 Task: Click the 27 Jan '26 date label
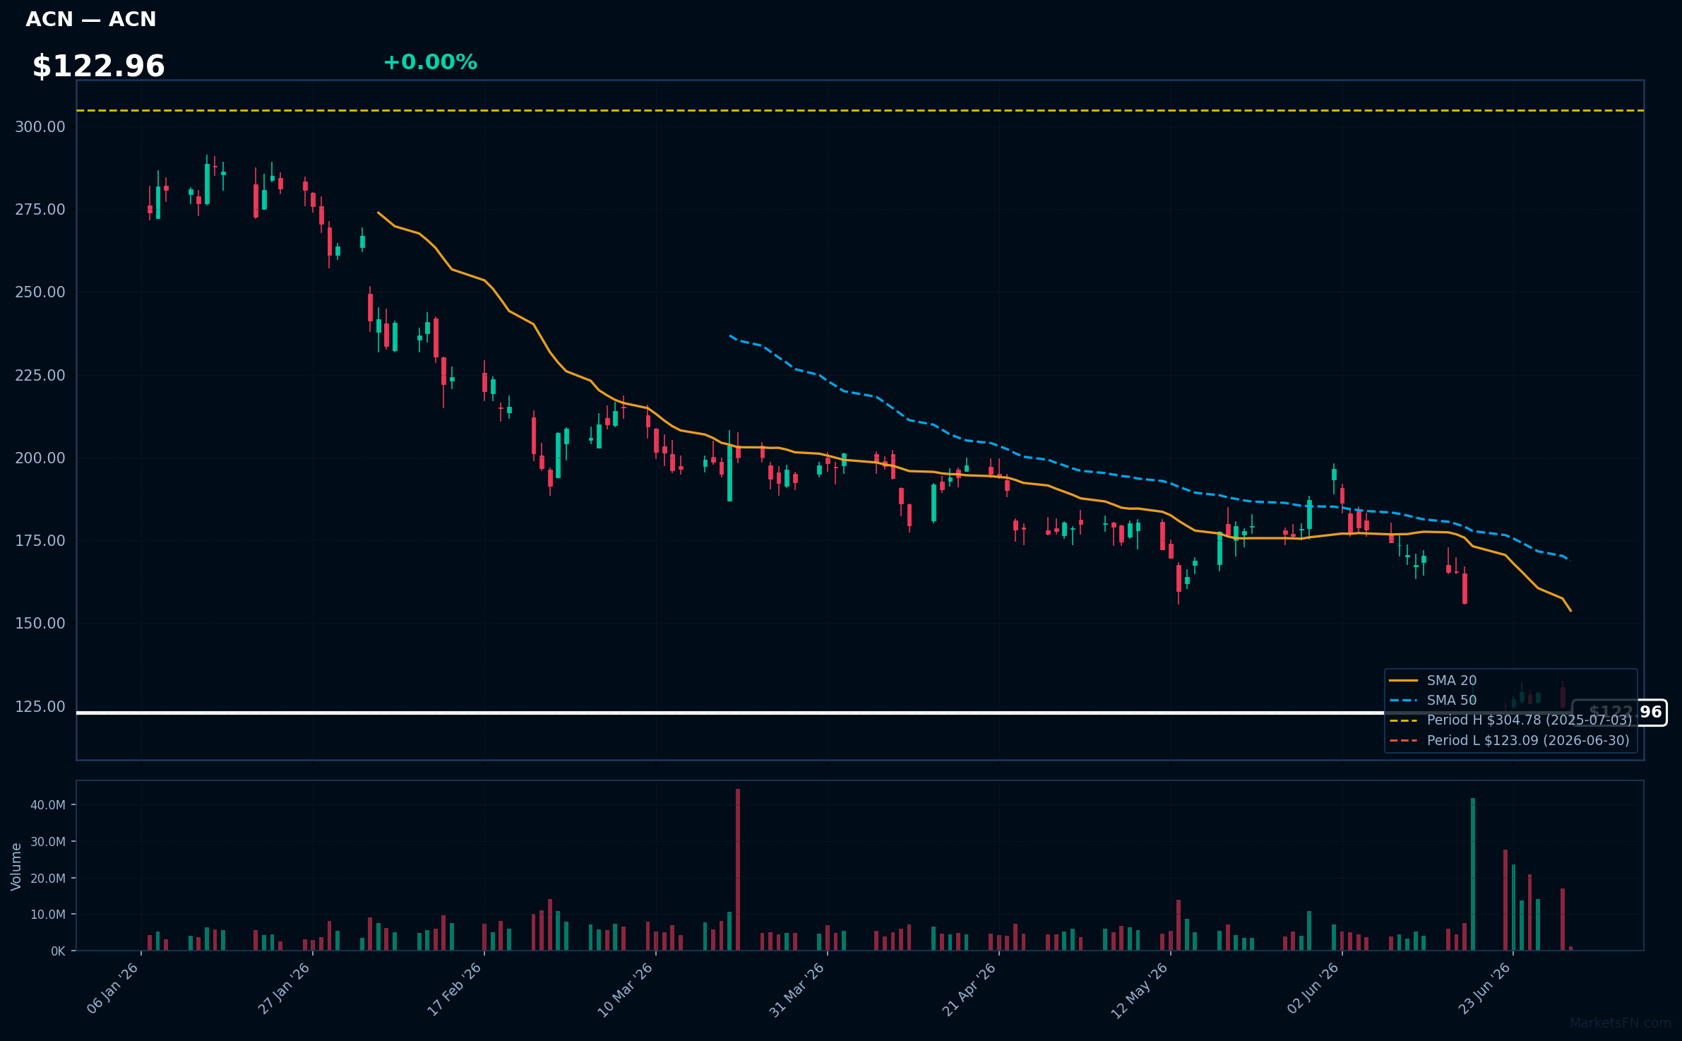(x=285, y=989)
